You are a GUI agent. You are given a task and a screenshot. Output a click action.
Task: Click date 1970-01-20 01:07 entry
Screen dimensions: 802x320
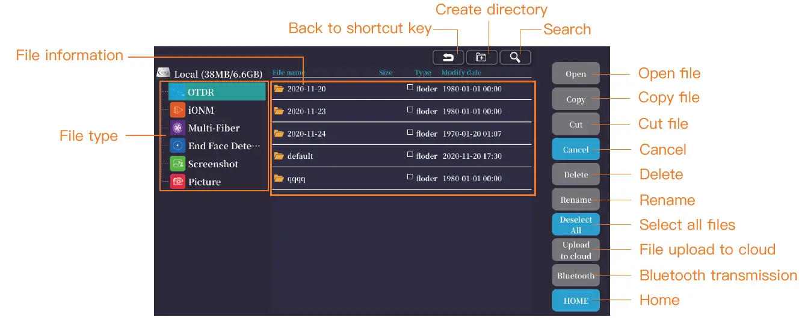(472, 134)
